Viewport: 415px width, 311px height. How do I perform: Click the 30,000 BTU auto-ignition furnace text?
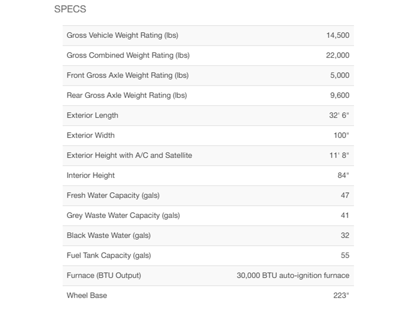tap(293, 275)
